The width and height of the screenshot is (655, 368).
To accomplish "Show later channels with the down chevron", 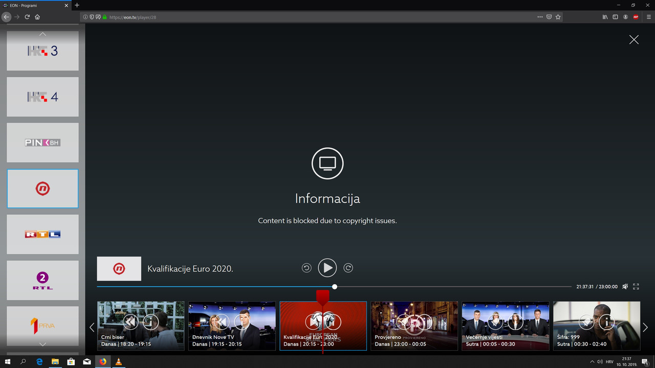I will pos(42,344).
